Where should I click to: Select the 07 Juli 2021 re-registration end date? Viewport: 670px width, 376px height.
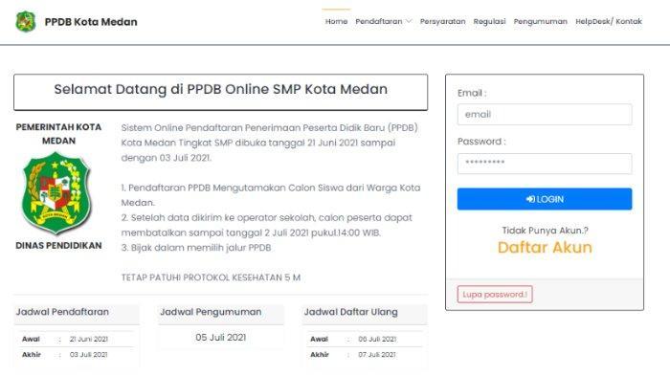377,355
